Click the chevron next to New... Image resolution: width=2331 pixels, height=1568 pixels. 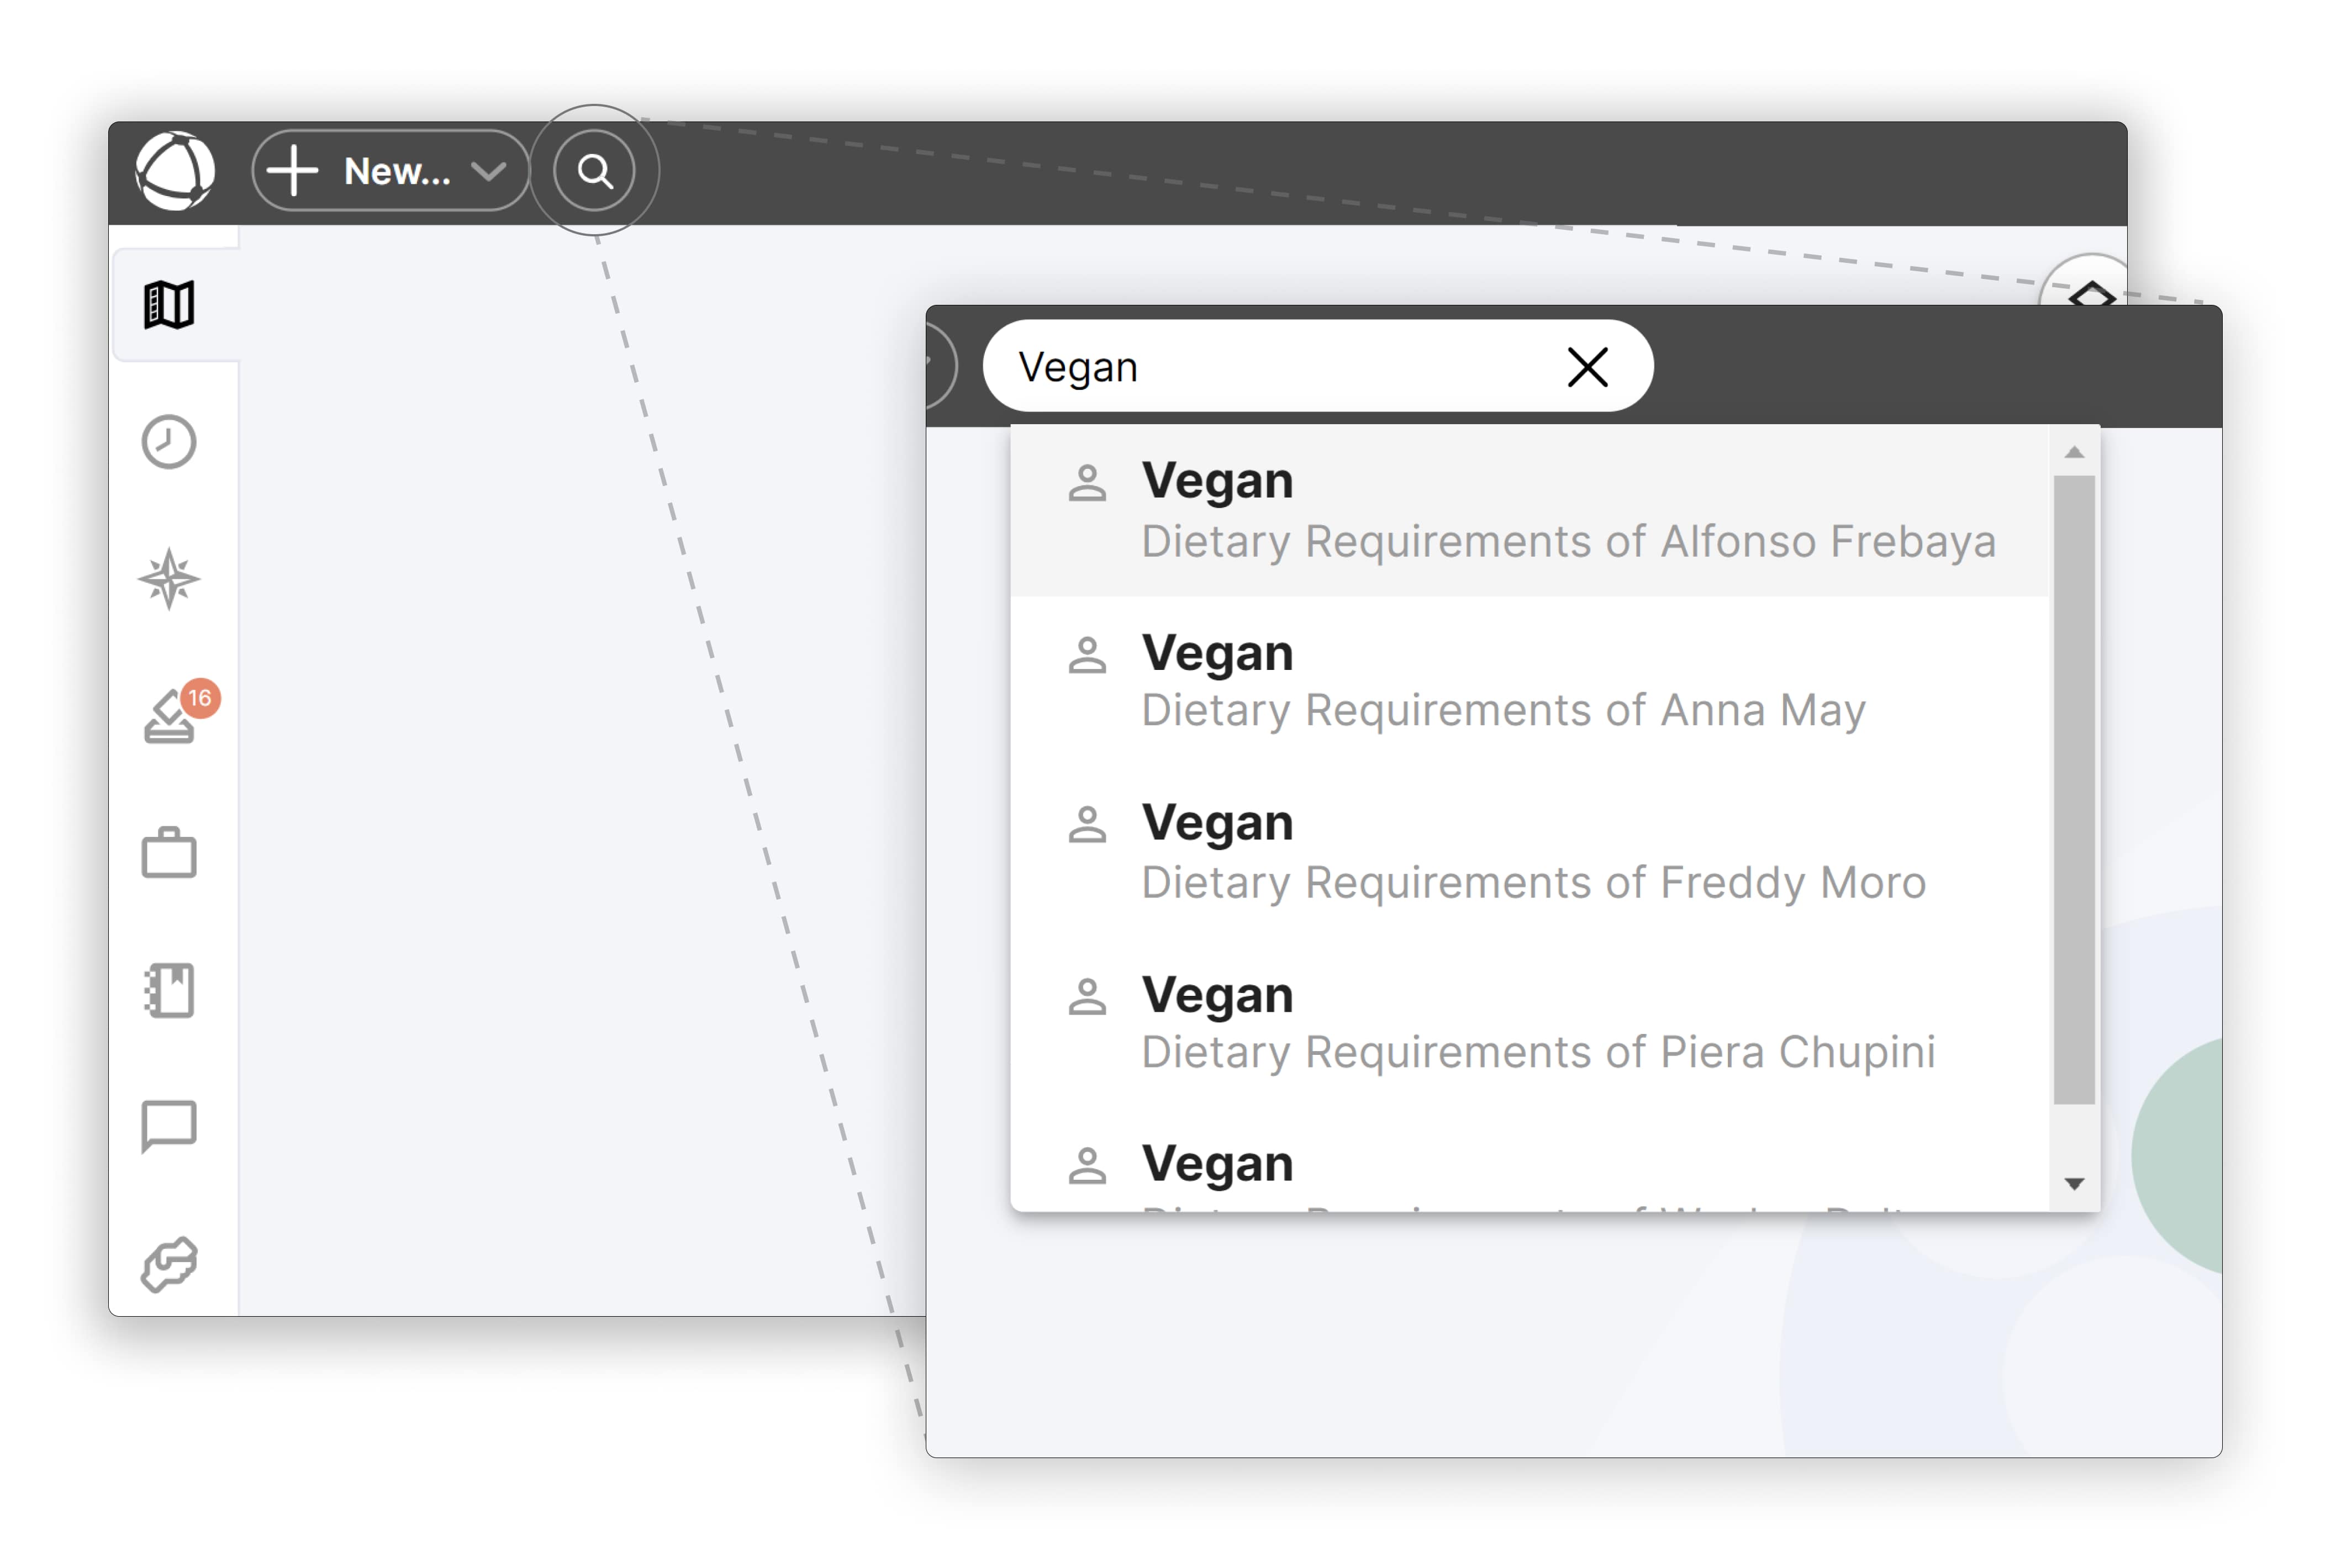488,171
